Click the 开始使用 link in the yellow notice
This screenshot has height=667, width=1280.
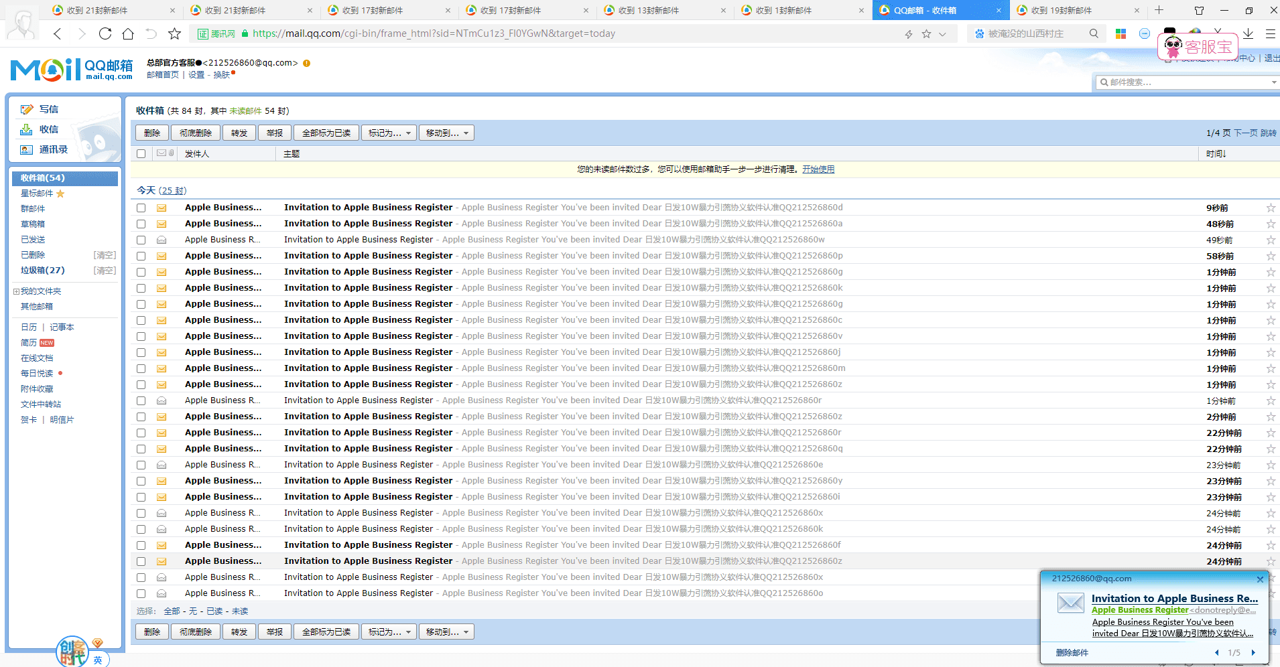[818, 169]
